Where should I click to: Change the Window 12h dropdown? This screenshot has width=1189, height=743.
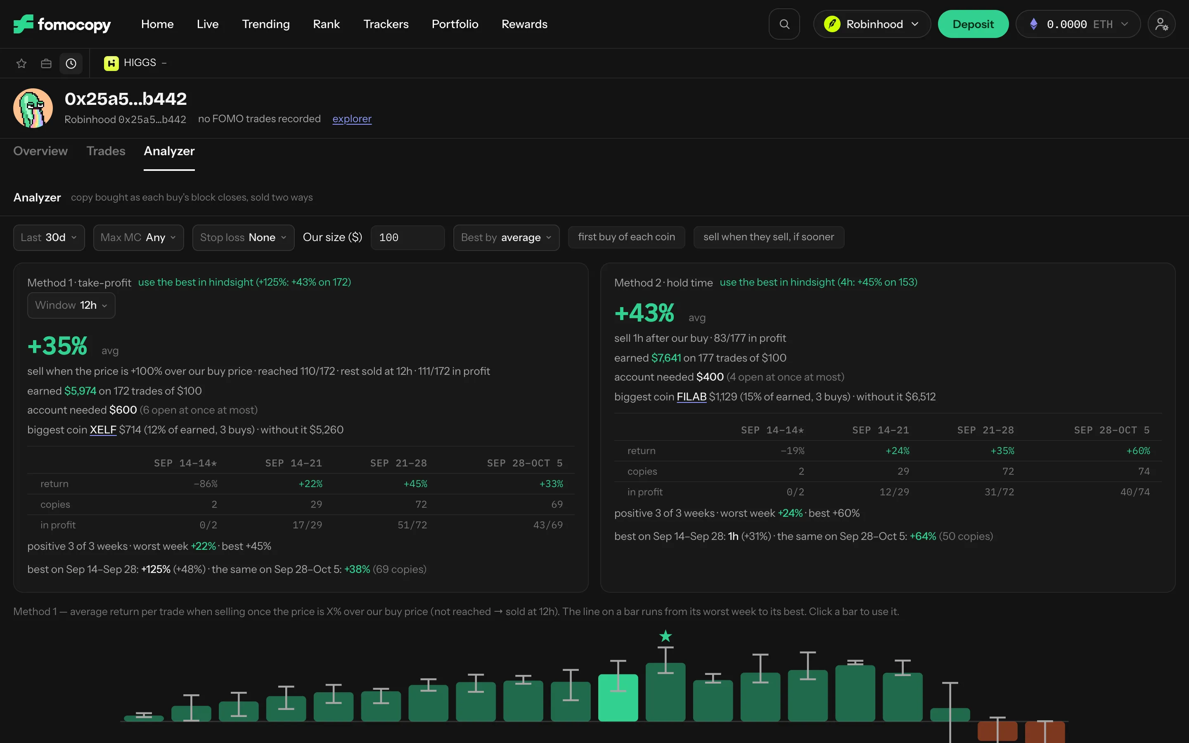71,305
